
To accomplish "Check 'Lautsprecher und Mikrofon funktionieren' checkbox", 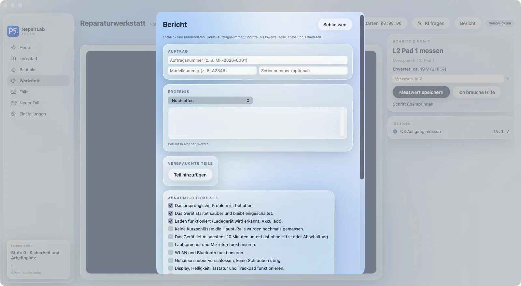I will (171, 244).
